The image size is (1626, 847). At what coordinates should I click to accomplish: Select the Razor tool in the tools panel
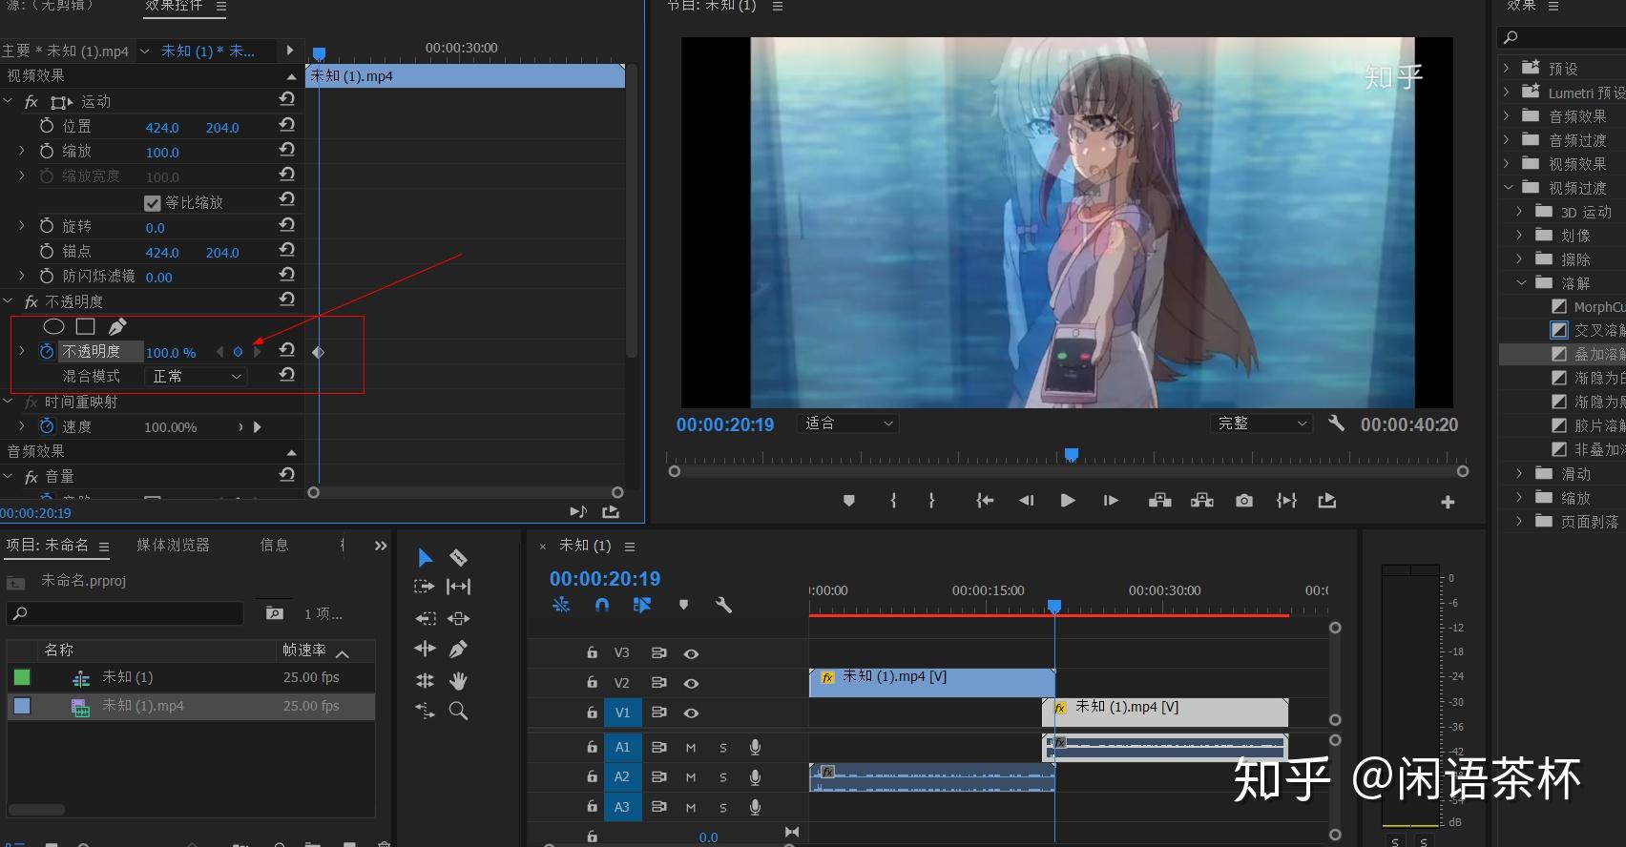[x=458, y=558]
